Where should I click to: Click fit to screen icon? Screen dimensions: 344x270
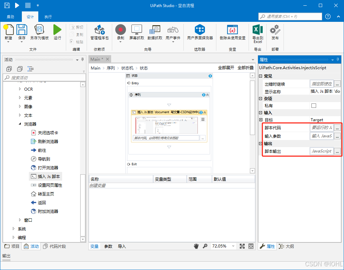pos(242,246)
